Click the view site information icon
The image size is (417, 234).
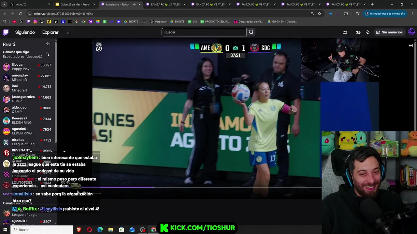point(30,14)
